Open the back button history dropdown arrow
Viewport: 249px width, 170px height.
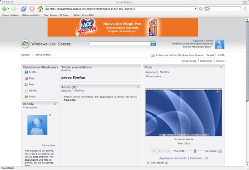8,9
